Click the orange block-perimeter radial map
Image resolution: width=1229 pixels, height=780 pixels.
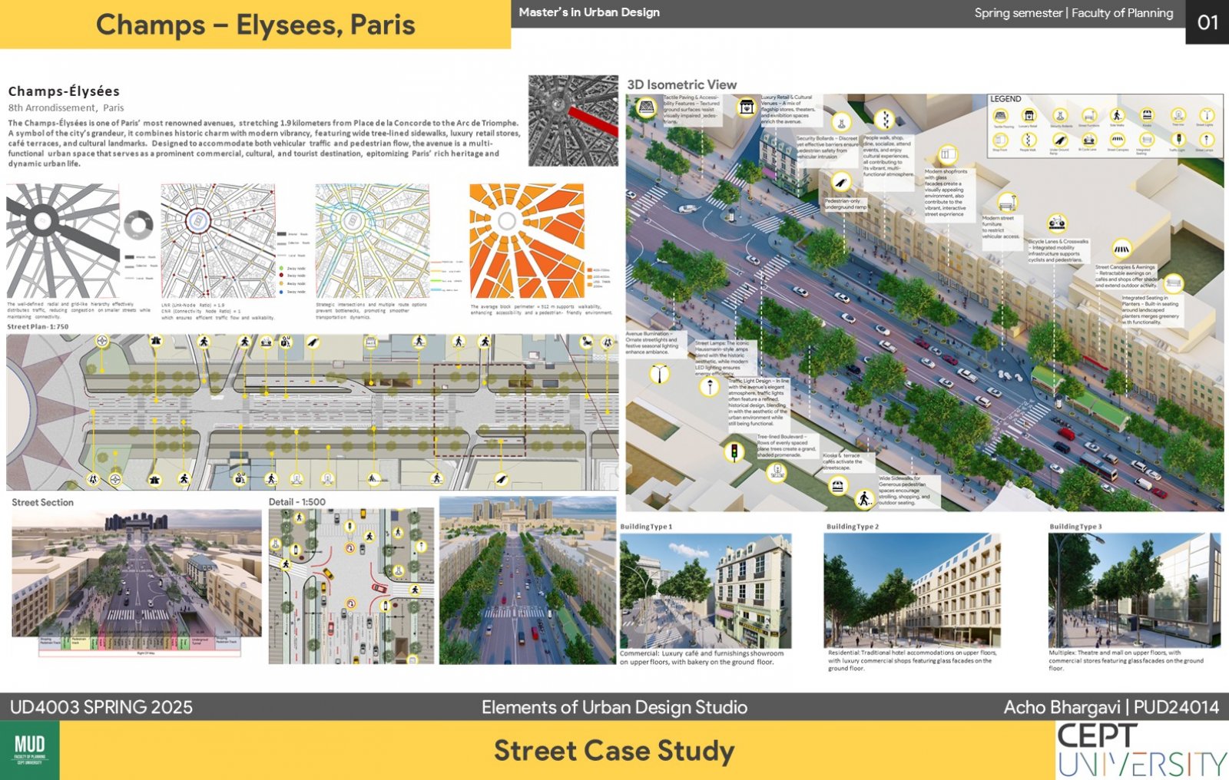[527, 241]
